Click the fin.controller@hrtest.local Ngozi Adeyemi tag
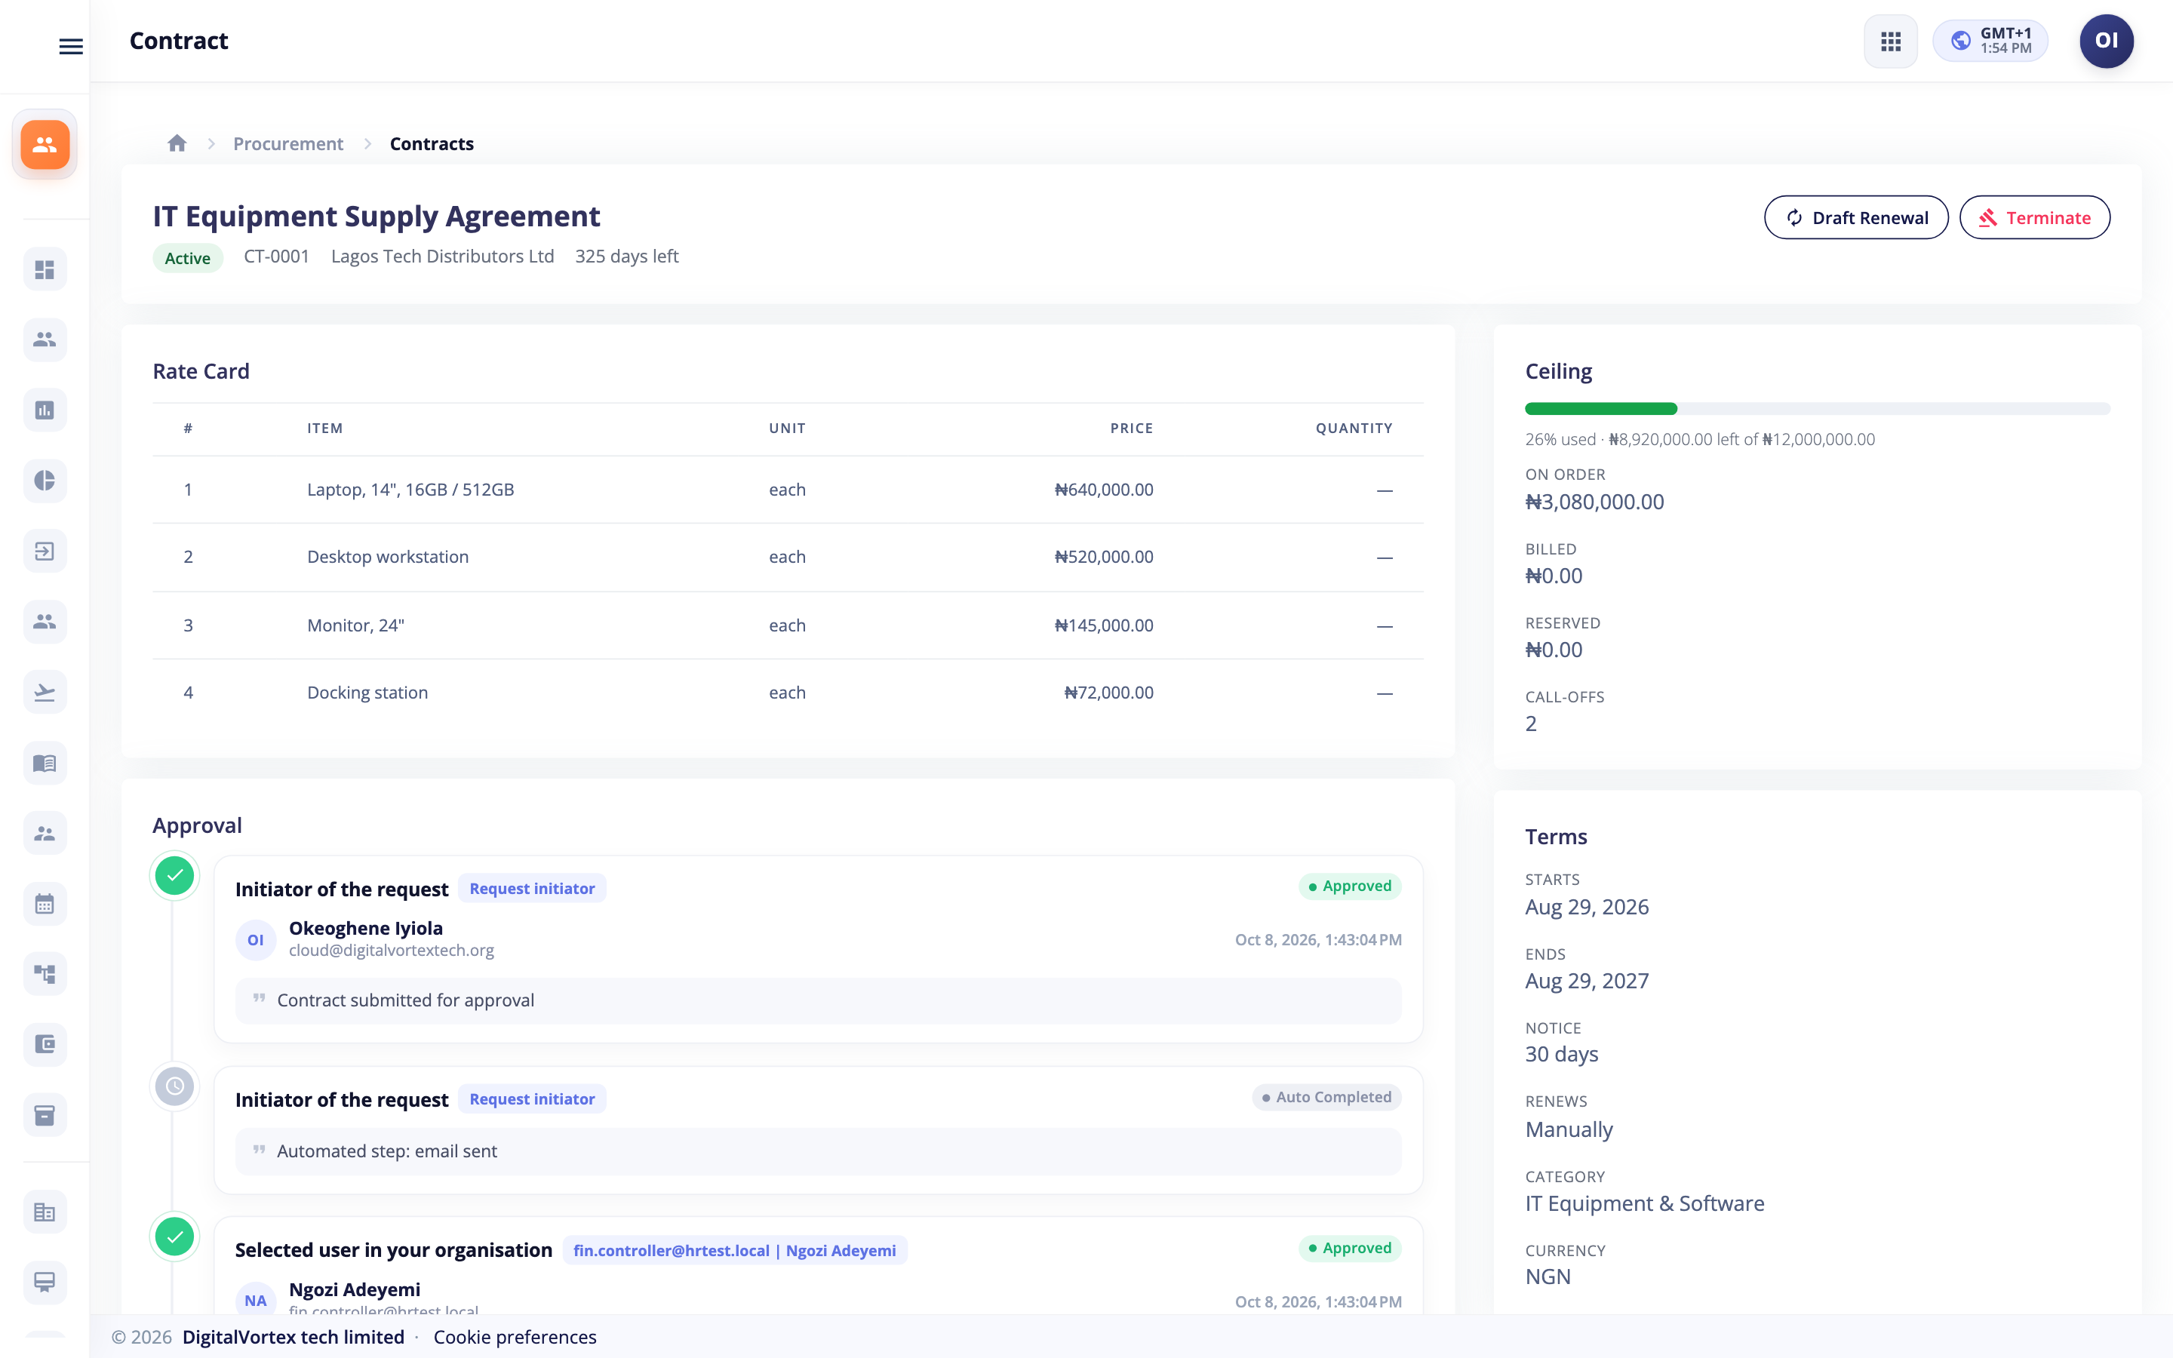Viewport: 2173px width, 1358px height. pyautogui.click(x=734, y=1250)
